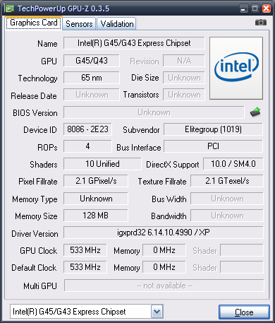Image resolution: width=275 pixels, height=323 pixels.
Task: Click the Die Size Unknown field
Action: coord(184,78)
